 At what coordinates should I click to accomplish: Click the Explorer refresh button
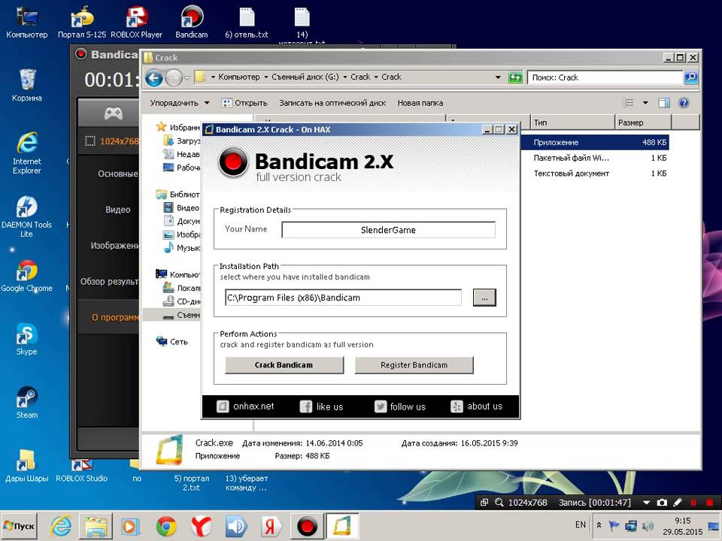point(515,77)
